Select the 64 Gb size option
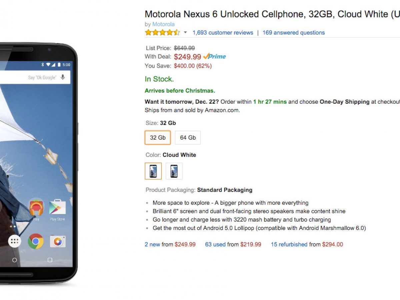The image size is (400, 300). tap(188, 137)
